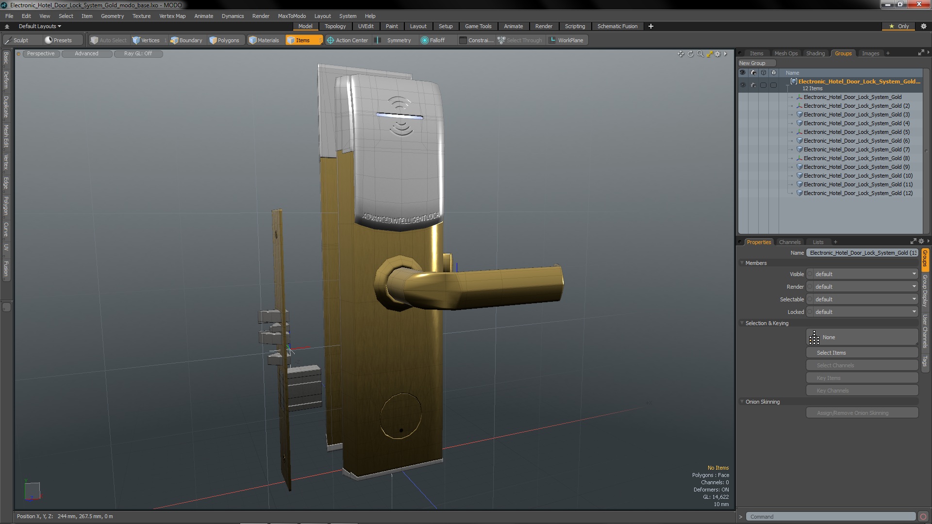Click the Command input field
The height and width of the screenshot is (524, 932).
(830, 517)
